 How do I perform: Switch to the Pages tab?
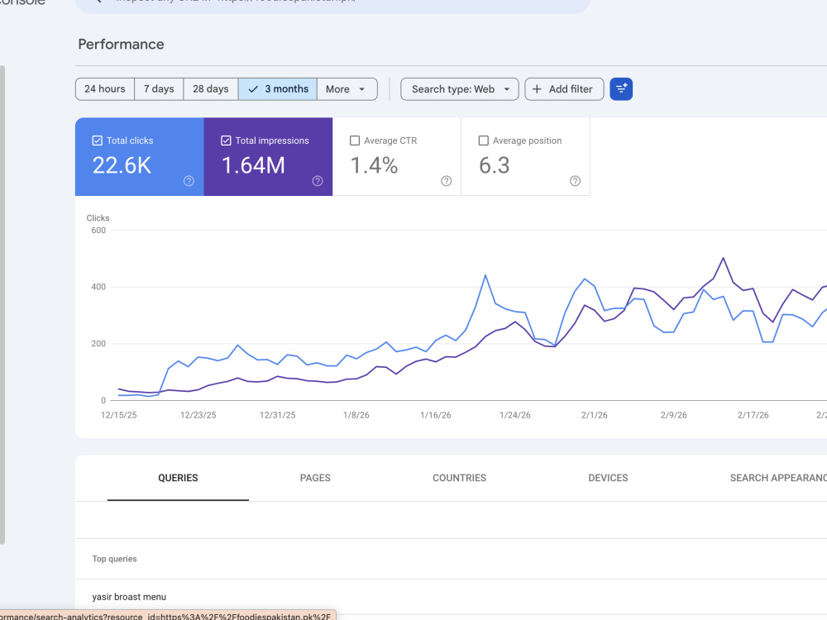(315, 478)
